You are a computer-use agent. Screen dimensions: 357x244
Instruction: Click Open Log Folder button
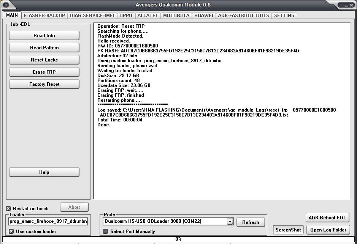(x=328, y=230)
